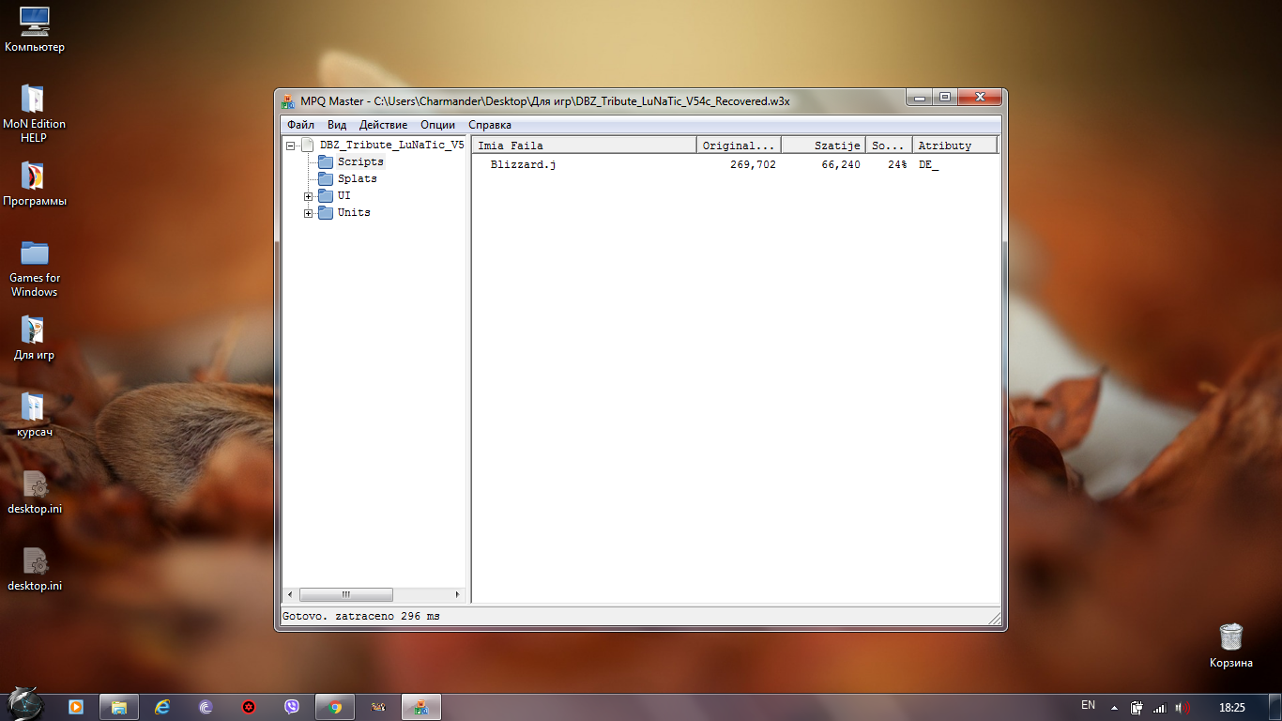Select the Splats folder in tree

[358, 178]
